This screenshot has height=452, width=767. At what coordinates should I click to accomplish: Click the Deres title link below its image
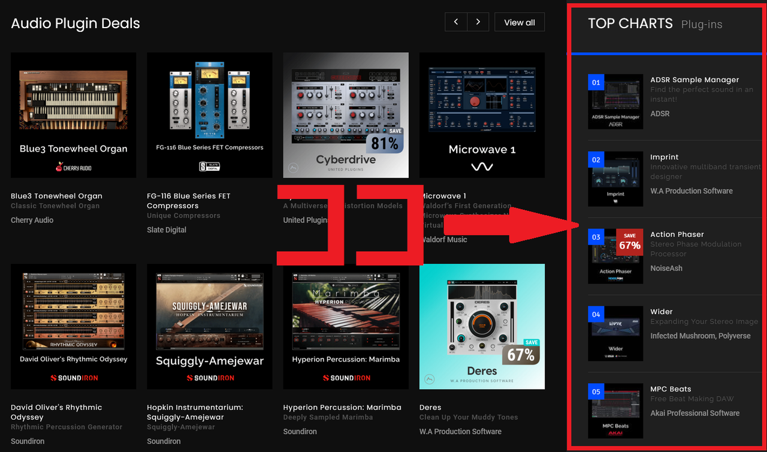(x=430, y=408)
